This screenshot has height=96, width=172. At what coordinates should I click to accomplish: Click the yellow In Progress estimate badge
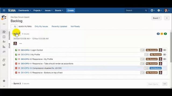point(162,34)
